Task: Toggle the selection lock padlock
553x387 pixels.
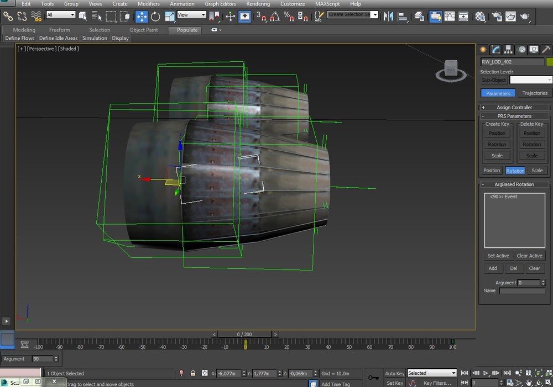Action: pos(192,374)
